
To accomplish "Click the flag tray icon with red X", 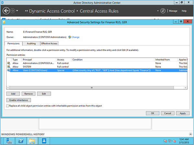I will coord(165,141).
